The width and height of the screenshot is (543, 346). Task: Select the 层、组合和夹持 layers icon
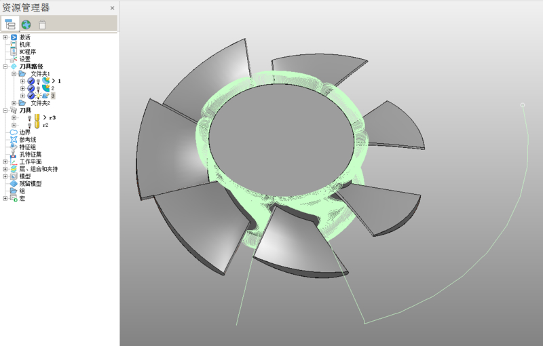point(14,169)
